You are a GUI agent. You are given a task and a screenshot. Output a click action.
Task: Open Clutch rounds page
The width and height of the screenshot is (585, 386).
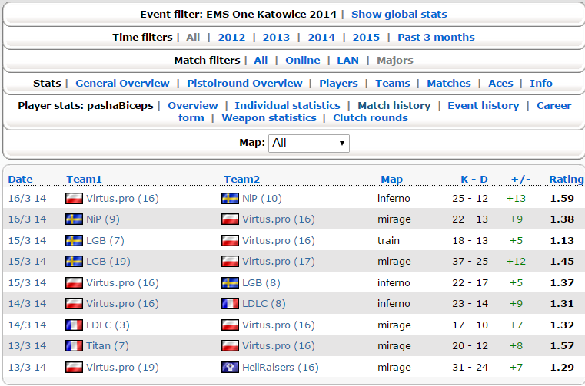tap(370, 117)
